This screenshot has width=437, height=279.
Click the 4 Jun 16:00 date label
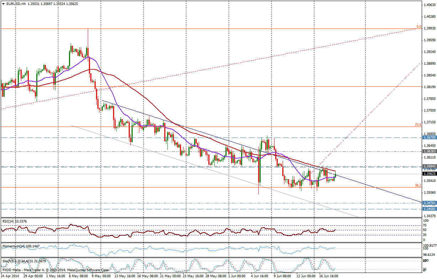click(259, 276)
